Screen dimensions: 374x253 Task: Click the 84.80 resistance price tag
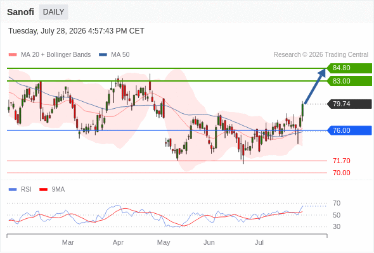pyautogui.click(x=349, y=68)
